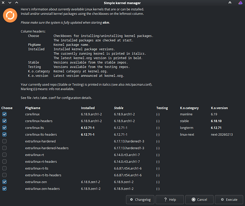Click italic installed version 6.18.9.zen1-2
The height and width of the screenshot is (206, 245).
pos(90,182)
